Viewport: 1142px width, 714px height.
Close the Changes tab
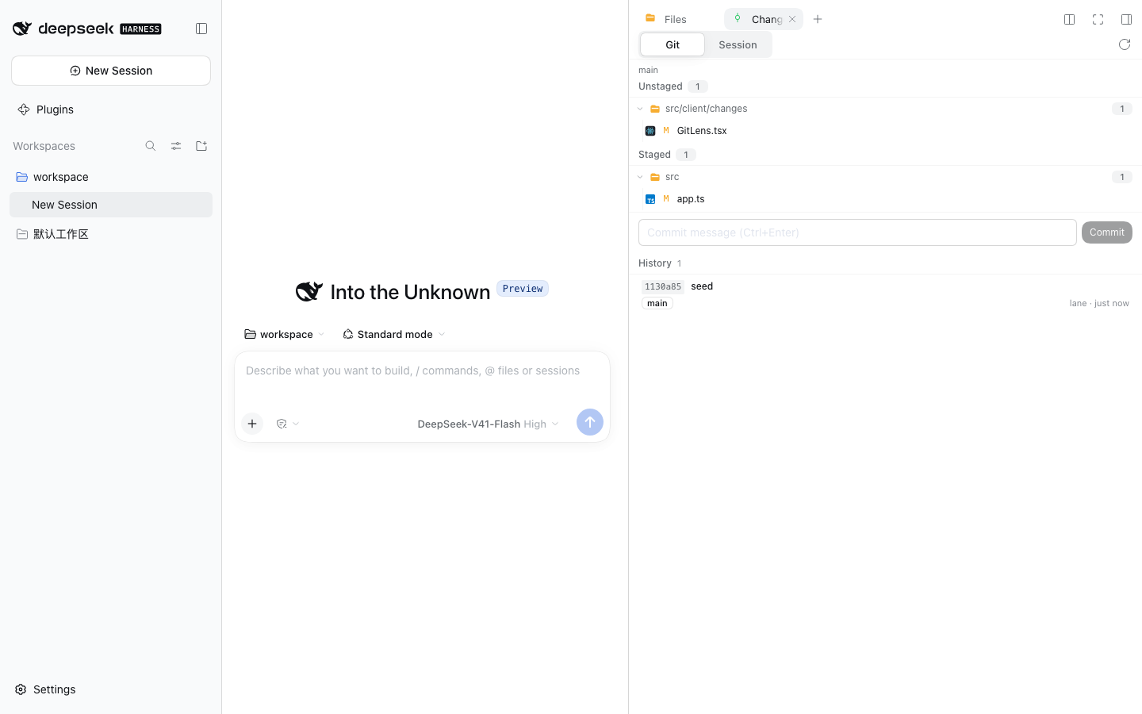792,19
